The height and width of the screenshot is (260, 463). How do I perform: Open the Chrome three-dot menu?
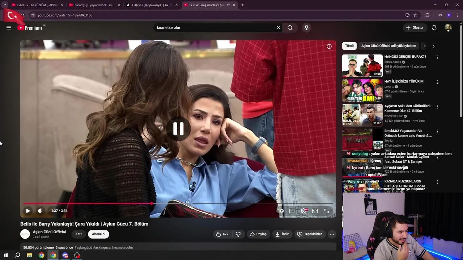click(x=458, y=15)
